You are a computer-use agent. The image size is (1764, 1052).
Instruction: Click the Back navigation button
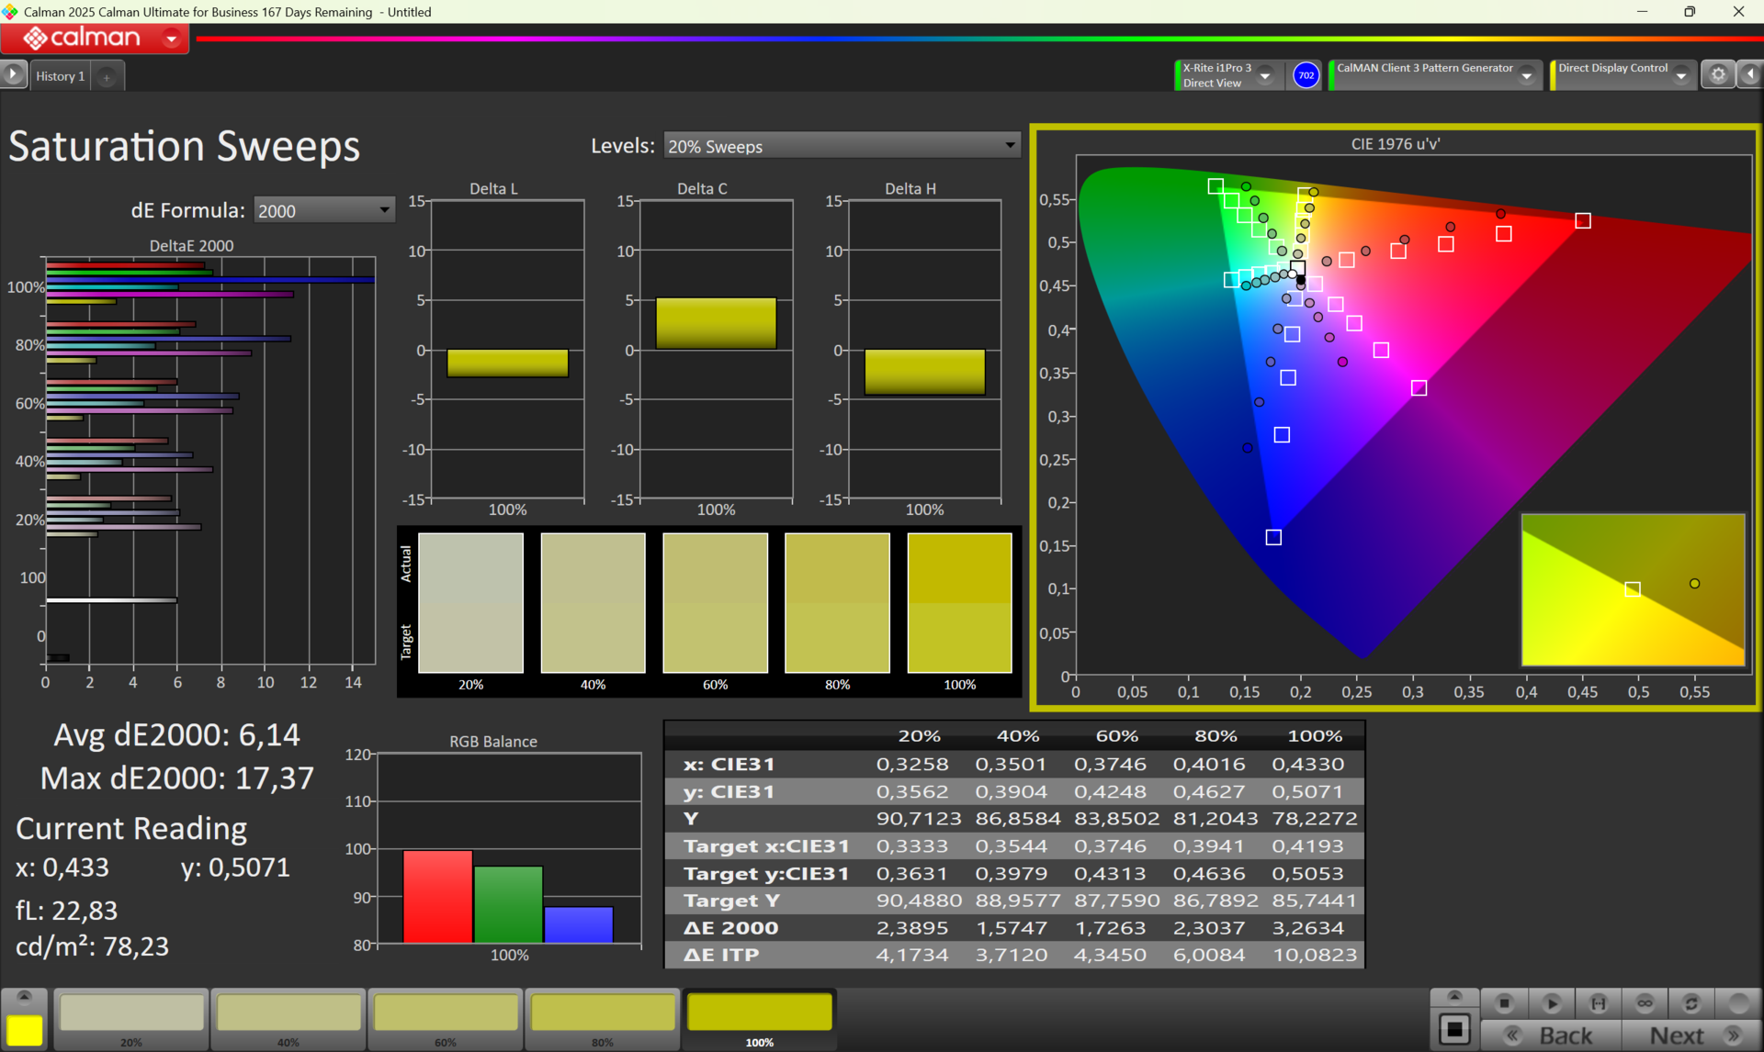[x=1552, y=1035]
